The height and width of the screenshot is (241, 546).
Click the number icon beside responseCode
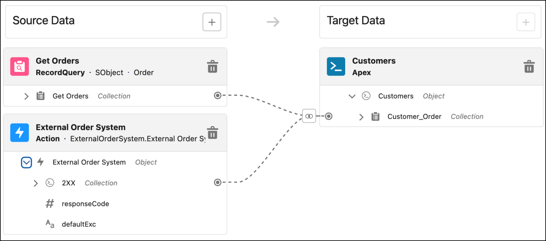pos(50,203)
